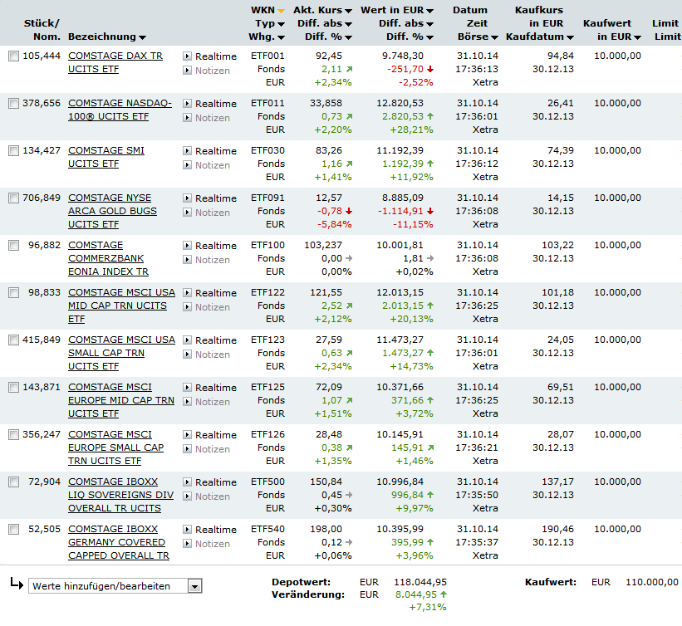
Task: Click Notizen icon for MSCI USA MID CAP
Action: point(187,307)
